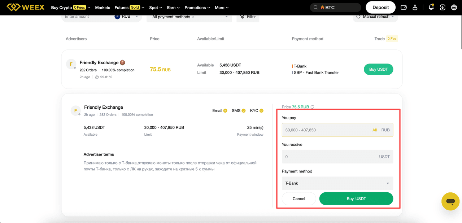Viewport: 462px width, 223px height.
Task: Click the Advertiser terms heading
Action: click(99, 154)
